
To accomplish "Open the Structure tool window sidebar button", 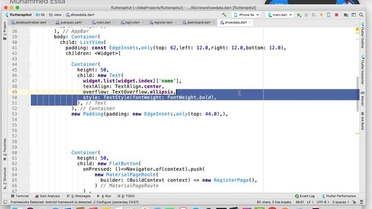I will coord(5,178).
